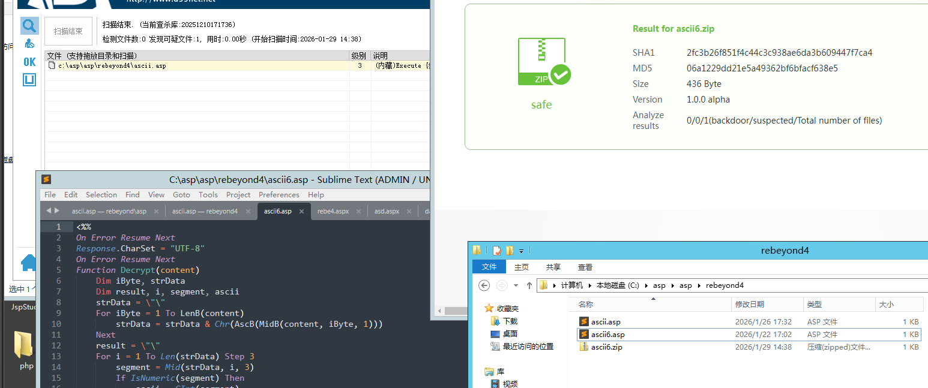
Task: Click the square U icon in scanner sidebar
Action: point(29,79)
